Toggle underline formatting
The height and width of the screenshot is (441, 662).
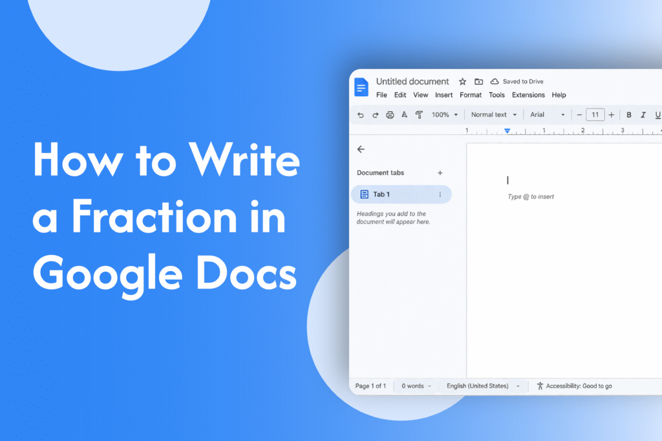pyautogui.click(x=657, y=114)
